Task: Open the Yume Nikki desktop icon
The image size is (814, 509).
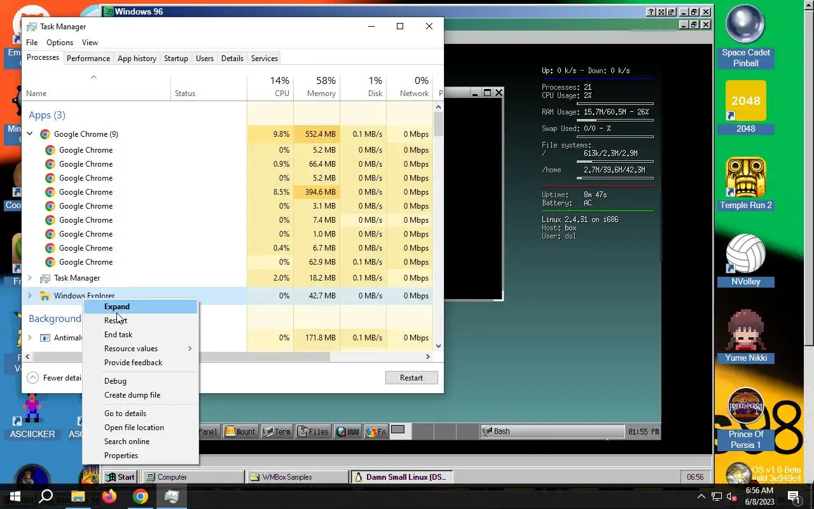Action: coord(745,336)
